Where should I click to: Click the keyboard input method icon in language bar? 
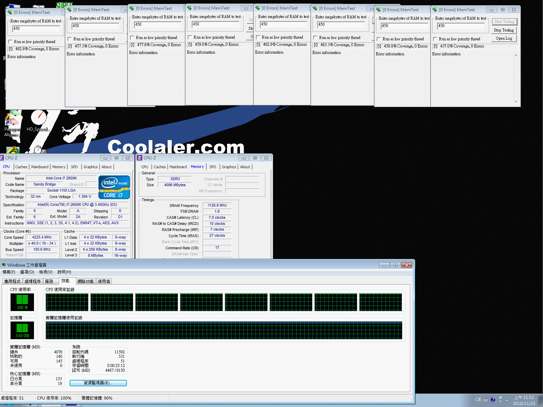pyautogui.click(x=486, y=400)
